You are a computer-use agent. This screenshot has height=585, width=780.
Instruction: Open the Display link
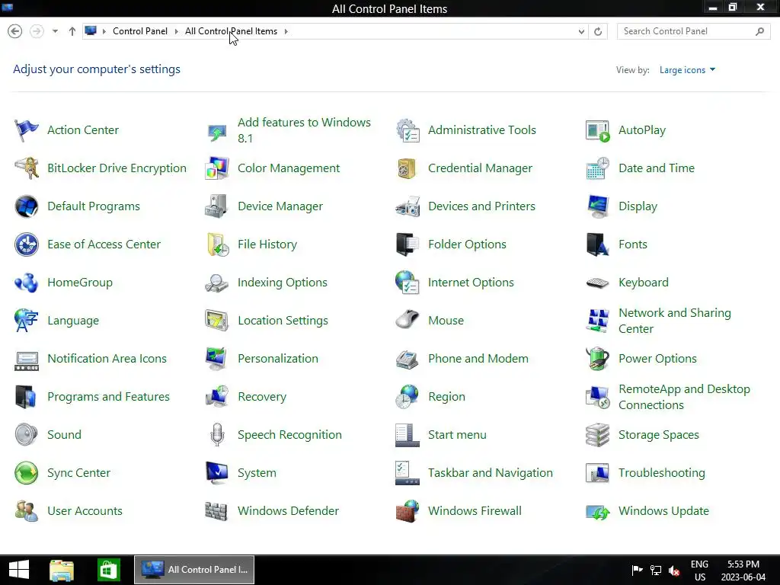638,206
